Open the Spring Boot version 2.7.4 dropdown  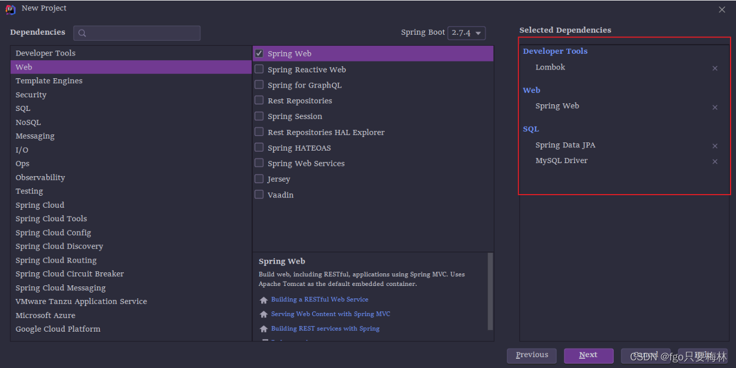tap(467, 33)
